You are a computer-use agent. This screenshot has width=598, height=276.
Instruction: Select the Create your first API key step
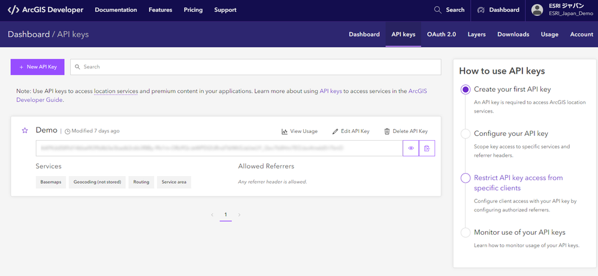pos(466,90)
